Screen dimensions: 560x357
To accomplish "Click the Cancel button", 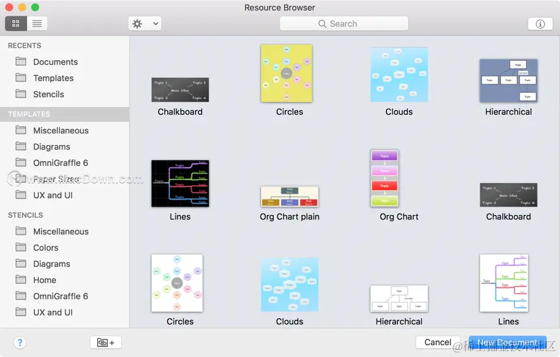I will [437, 342].
